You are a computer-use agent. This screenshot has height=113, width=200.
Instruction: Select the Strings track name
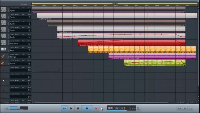point(13,57)
